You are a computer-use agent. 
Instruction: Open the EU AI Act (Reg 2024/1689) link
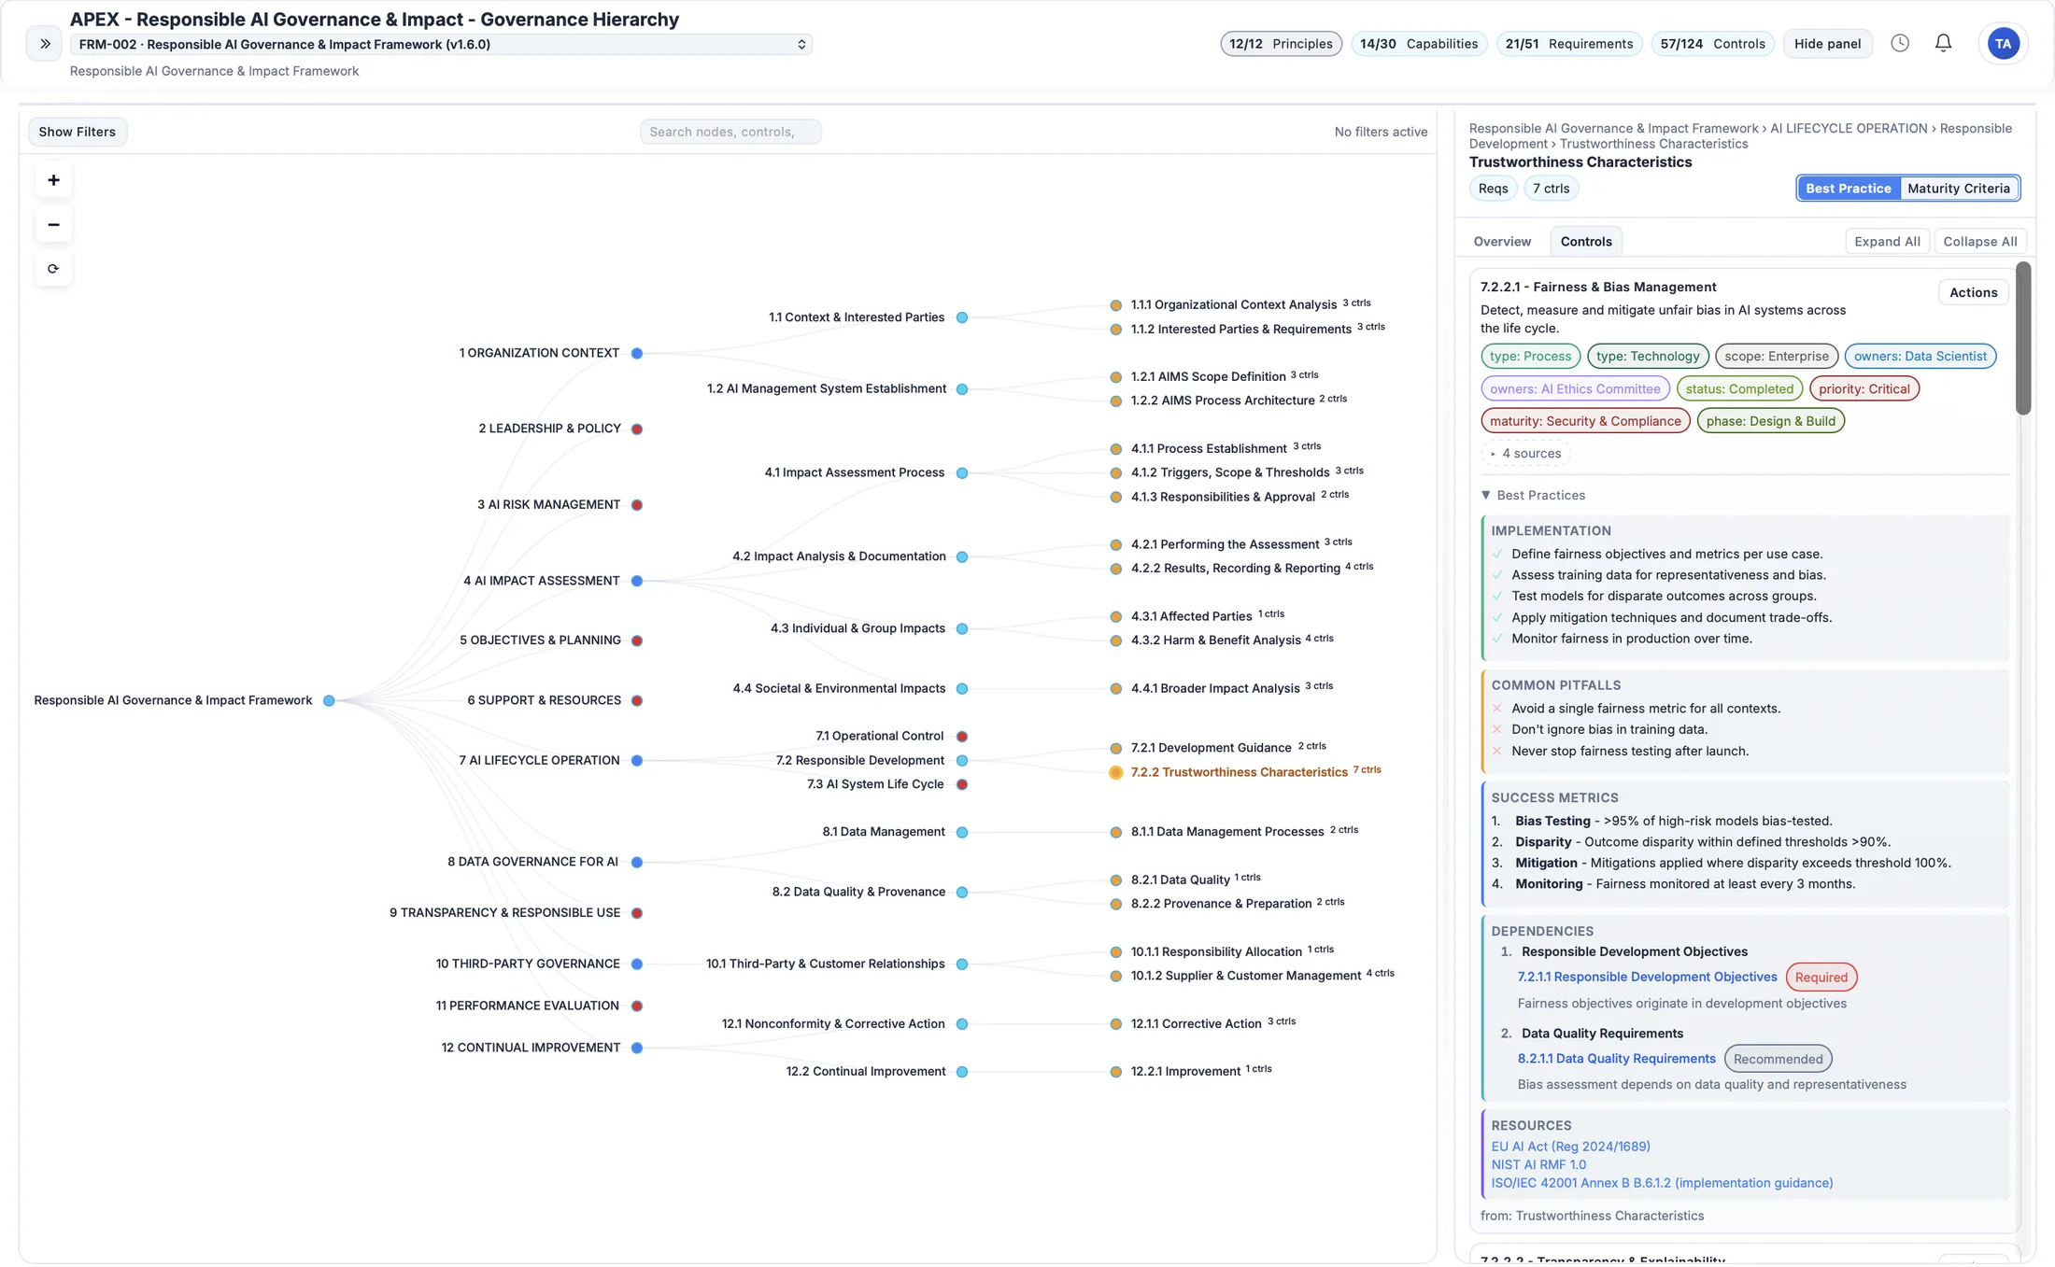(x=1570, y=1147)
